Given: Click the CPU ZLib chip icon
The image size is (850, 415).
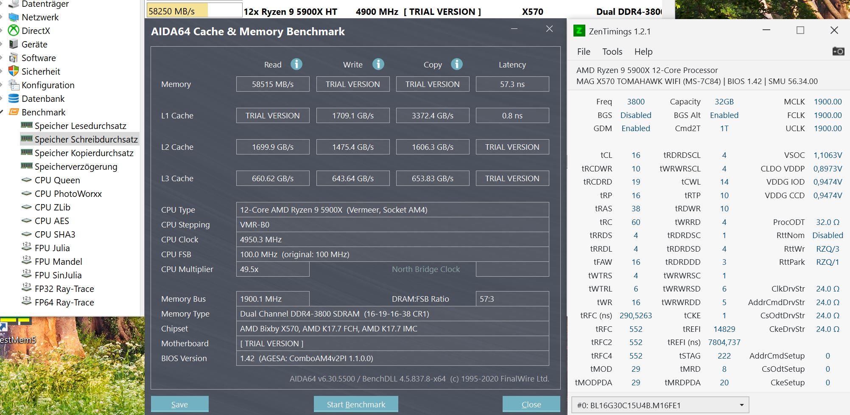Looking at the screenshot, I should 27,207.
